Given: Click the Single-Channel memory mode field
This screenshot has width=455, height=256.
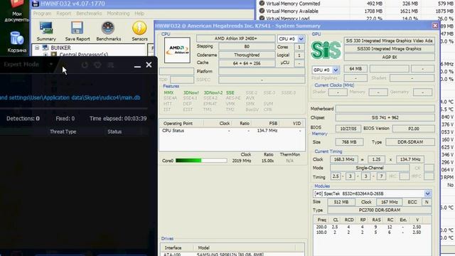Looking at the screenshot, I should click(x=370, y=168).
